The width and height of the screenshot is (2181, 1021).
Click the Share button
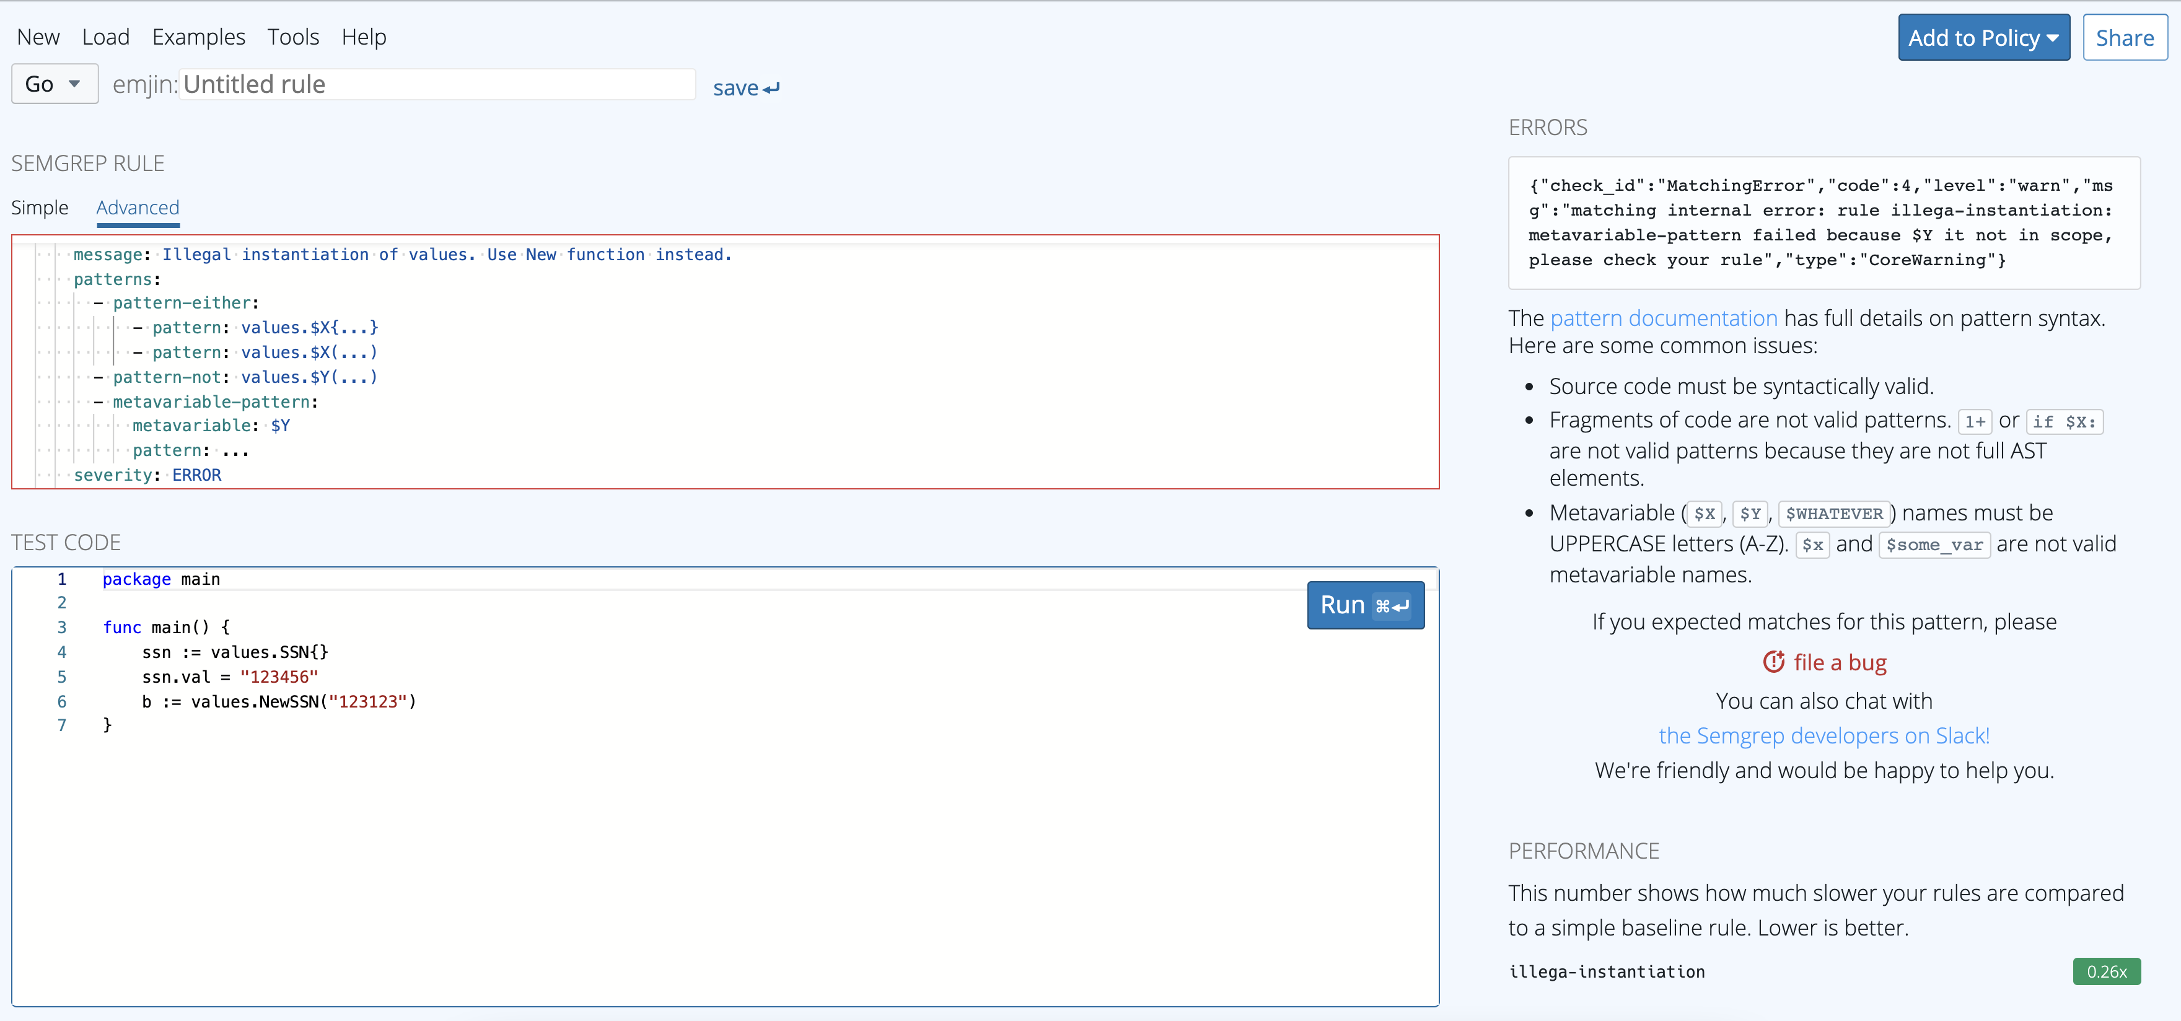(2125, 37)
